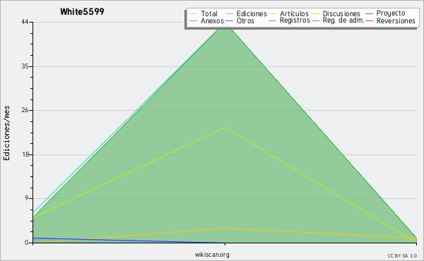The image size is (424, 261).
Task: Click the 'Reversiones' legend label
Action: (x=396, y=20)
